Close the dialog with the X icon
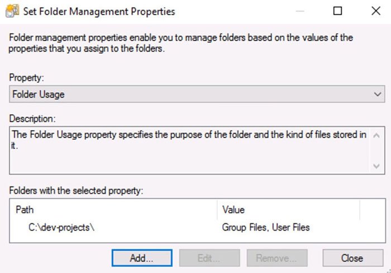The width and height of the screenshot is (391, 273). click(x=376, y=11)
